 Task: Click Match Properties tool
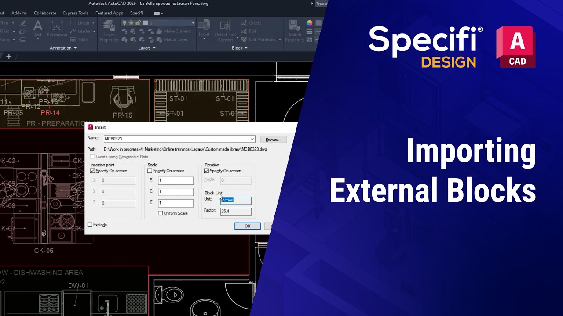(x=295, y=31)
